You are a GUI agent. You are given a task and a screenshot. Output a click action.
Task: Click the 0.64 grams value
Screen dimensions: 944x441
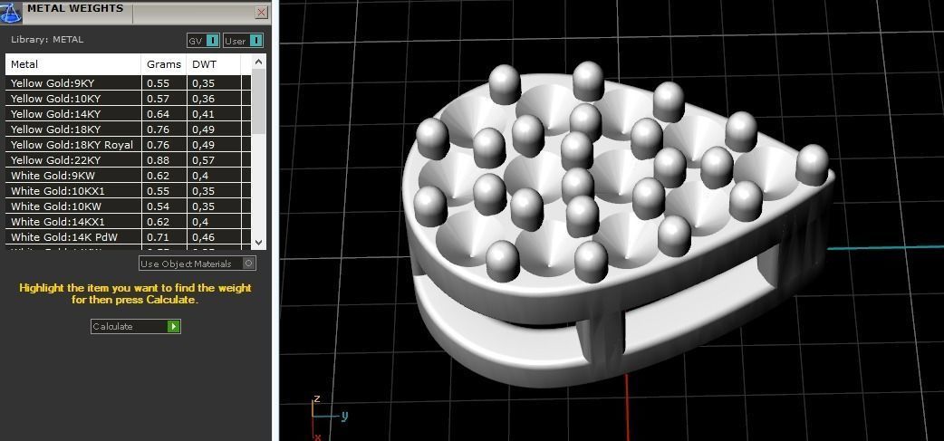pos(158,114)
